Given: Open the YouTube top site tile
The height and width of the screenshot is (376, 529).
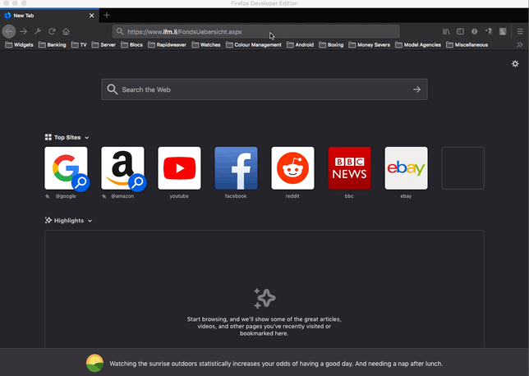Looking at the screenshot, I should (x=179, y=168).
